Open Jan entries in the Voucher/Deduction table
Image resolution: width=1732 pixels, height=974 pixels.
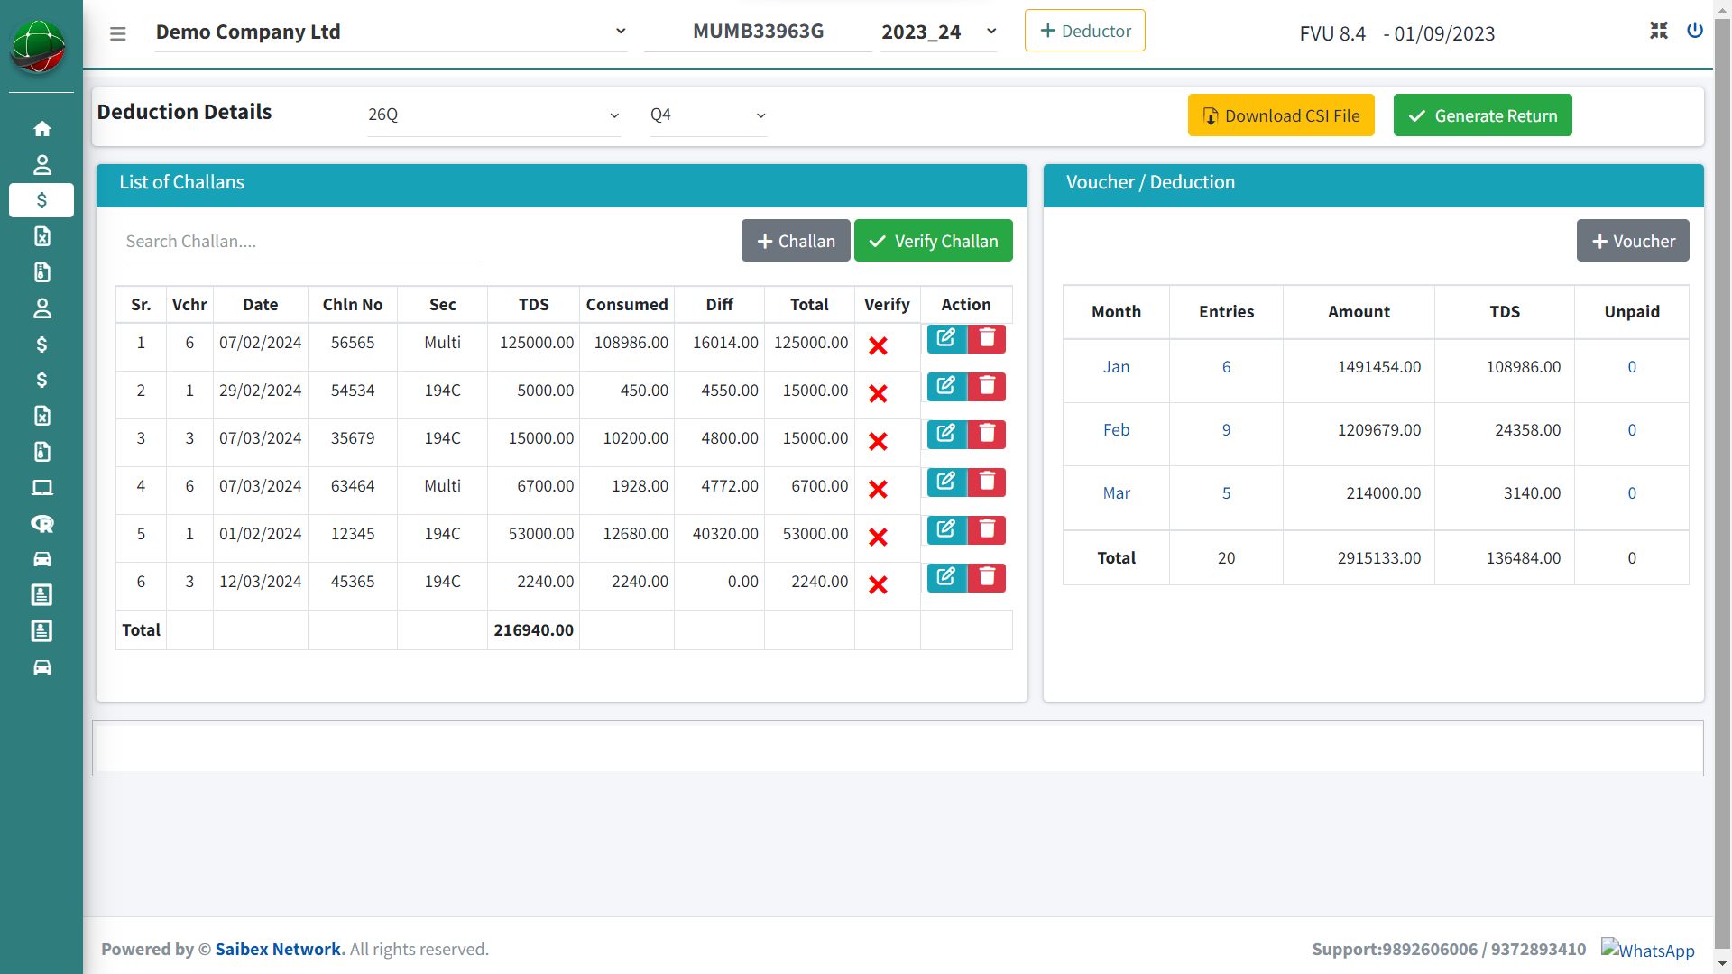[x=1116, y=366]
